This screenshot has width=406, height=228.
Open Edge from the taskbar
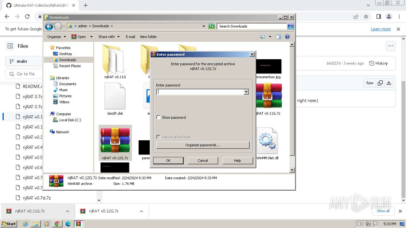[68, 224]
